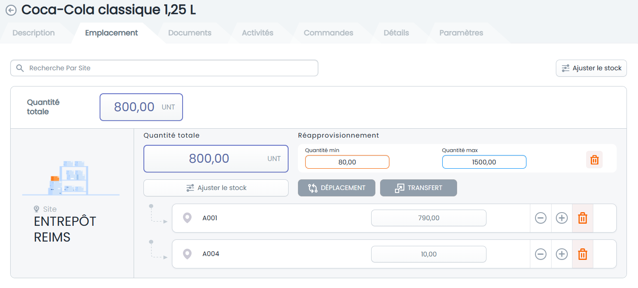Click the magnifier icon in the search box
Screen dimensions: 638x288
tap(20, 68)
